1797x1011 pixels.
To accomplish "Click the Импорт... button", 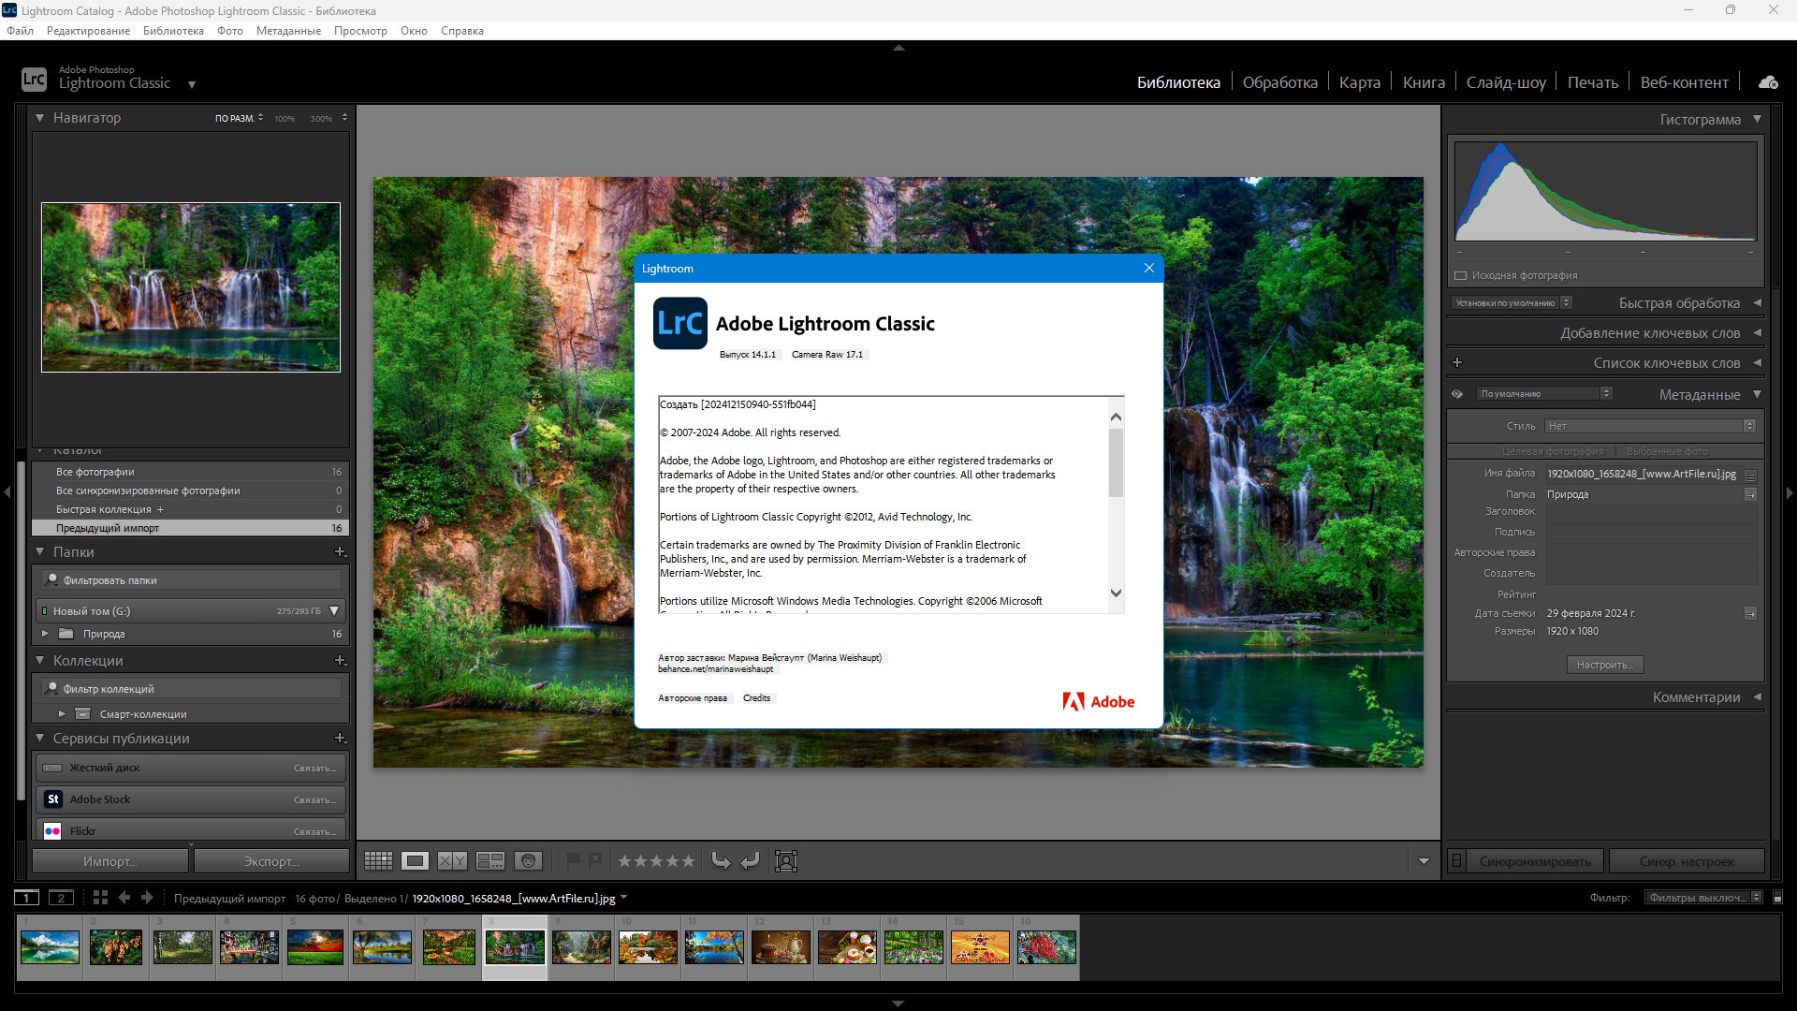I will (110, 861).
